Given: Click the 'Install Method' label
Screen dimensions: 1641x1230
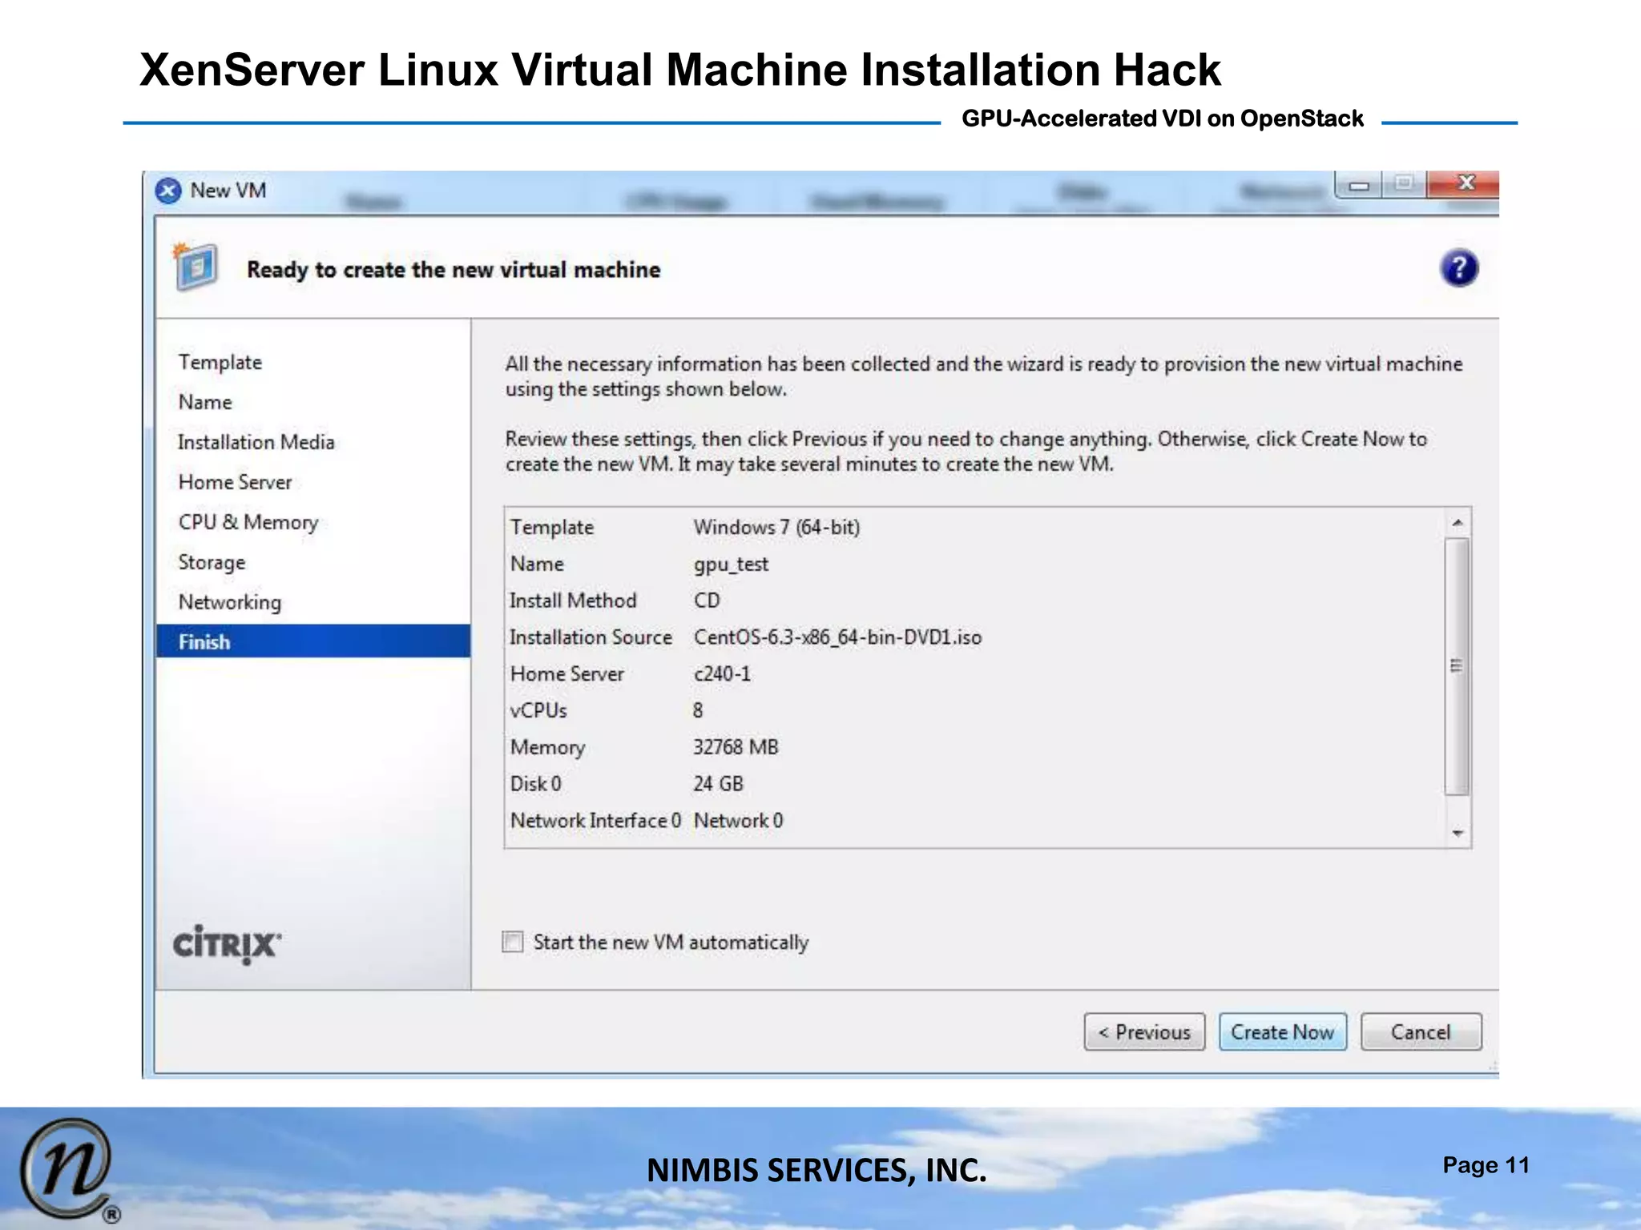Looking at the screenshot, I should pos(573,601).
